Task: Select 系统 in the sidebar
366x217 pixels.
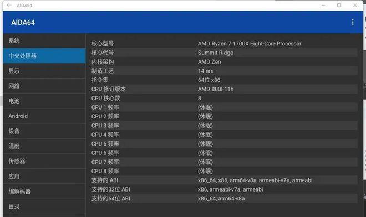Action: point(44,40)
